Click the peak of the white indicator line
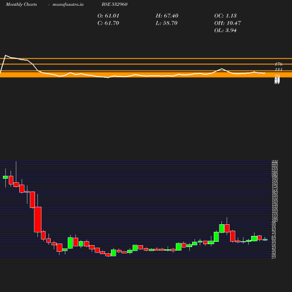This screenshot has width=292, height=292. [x=5, y=55]
